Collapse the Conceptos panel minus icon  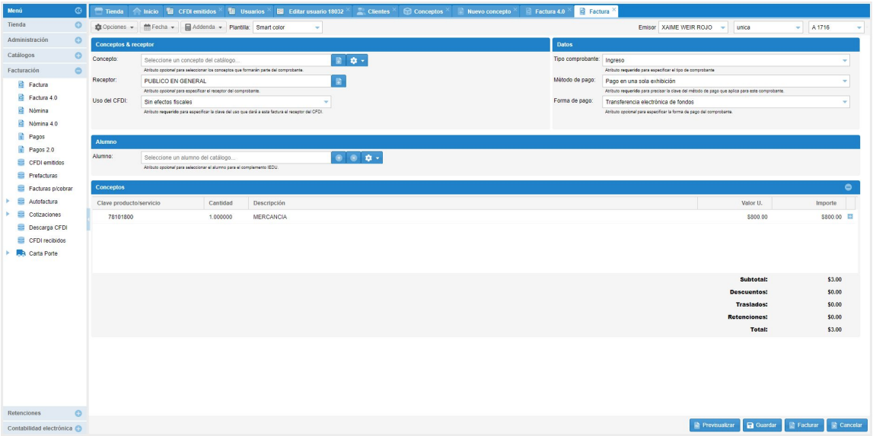[x=849, y=187]
